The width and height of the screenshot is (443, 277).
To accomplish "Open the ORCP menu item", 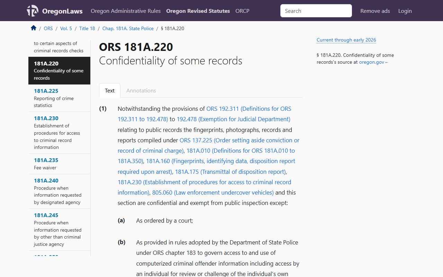I will point(242,11).
